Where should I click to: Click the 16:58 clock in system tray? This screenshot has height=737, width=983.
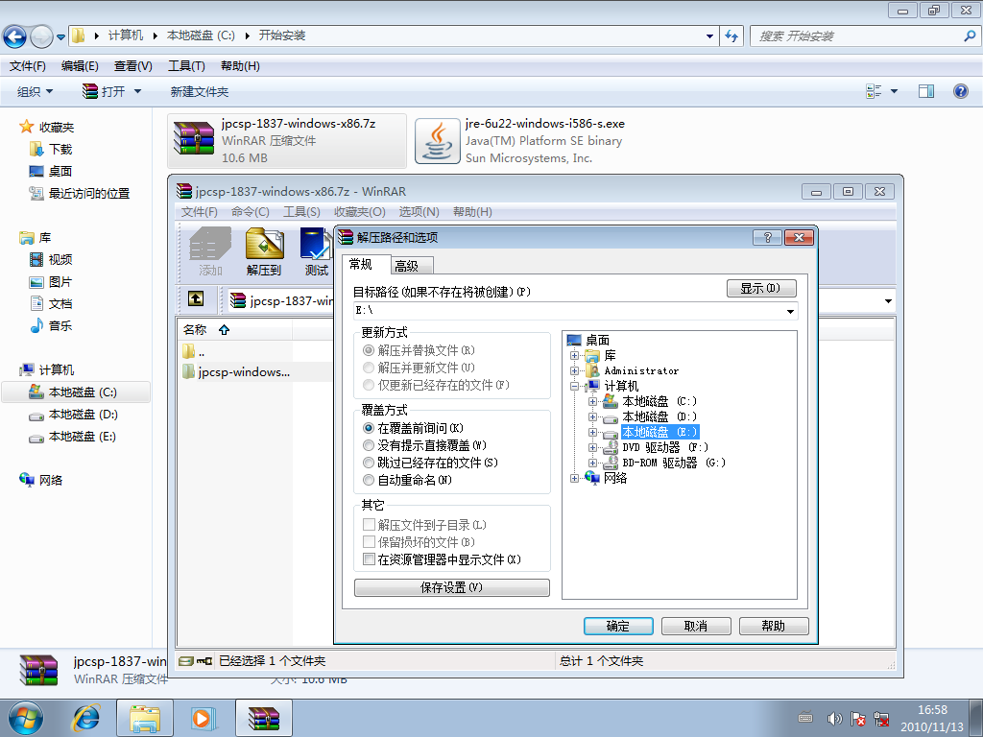tap(932, 710)
